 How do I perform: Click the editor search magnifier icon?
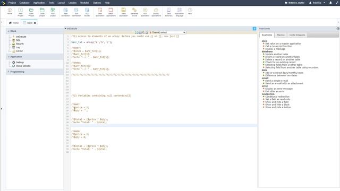(143, 32)
